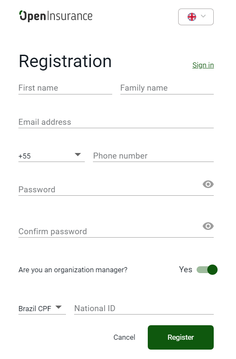Show password with eye icon
236x359 pixels.
tap(208, 184)
